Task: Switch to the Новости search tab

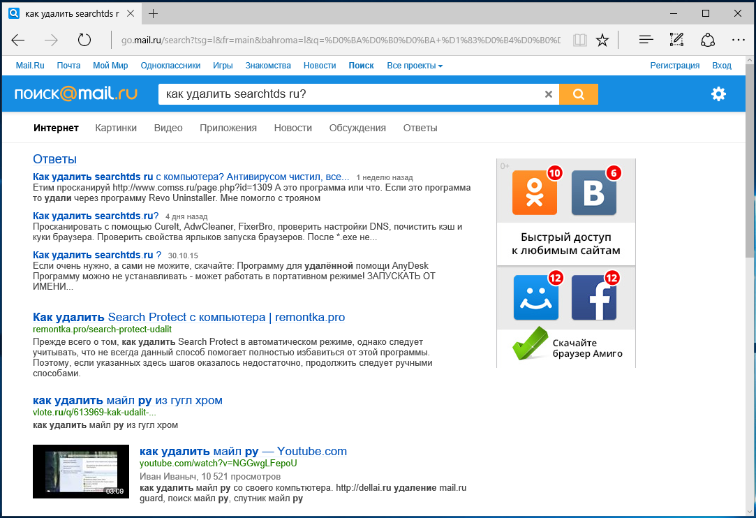Action: (x=292, y=128)
